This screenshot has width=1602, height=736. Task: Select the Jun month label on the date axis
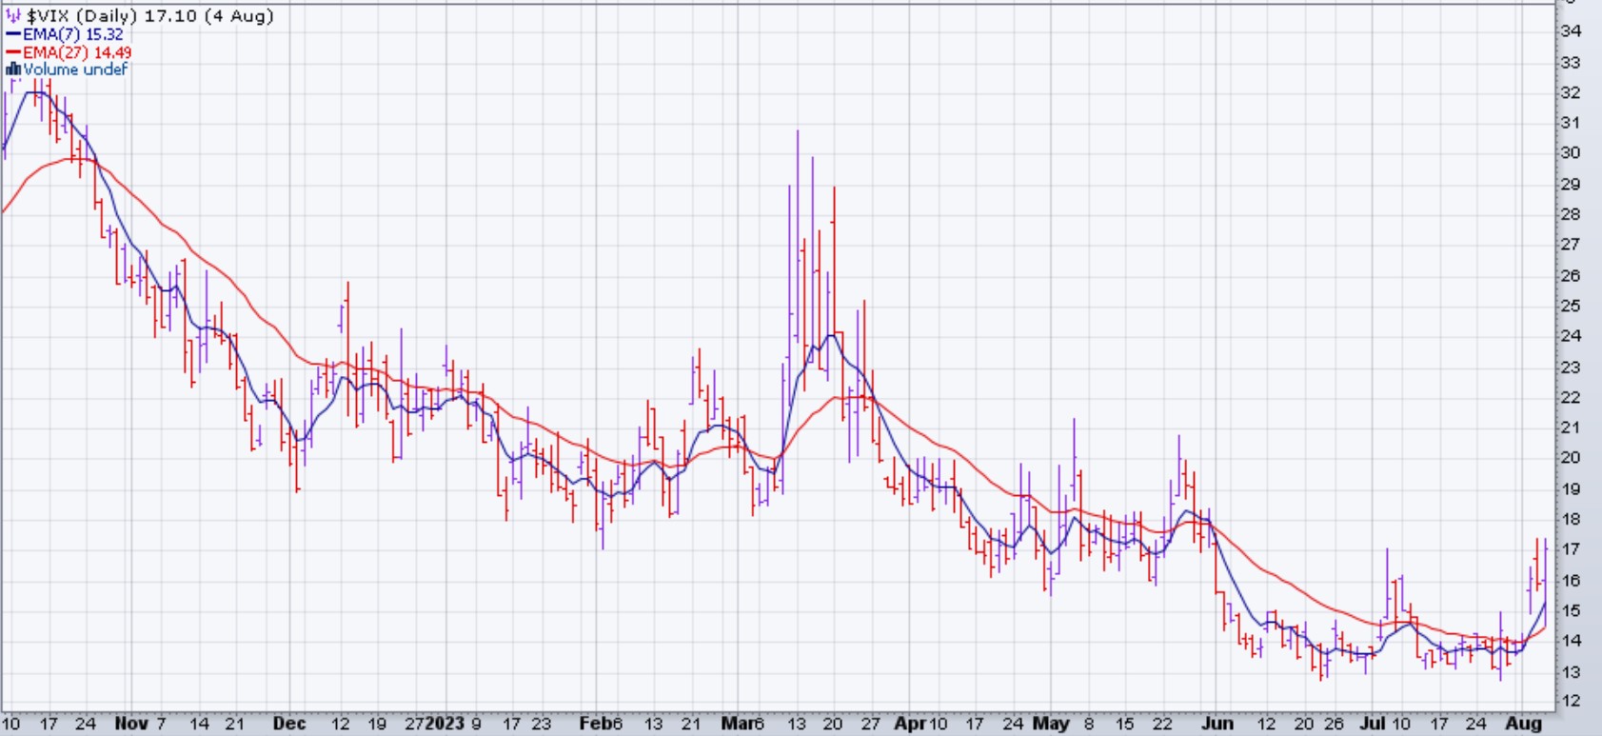coord(1216,724)
